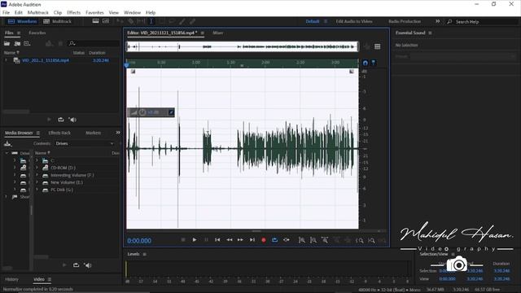The width and height of the screenshot is (521, 293).
Task: Move playhead to previous marker
Action: tap(217, 240)
